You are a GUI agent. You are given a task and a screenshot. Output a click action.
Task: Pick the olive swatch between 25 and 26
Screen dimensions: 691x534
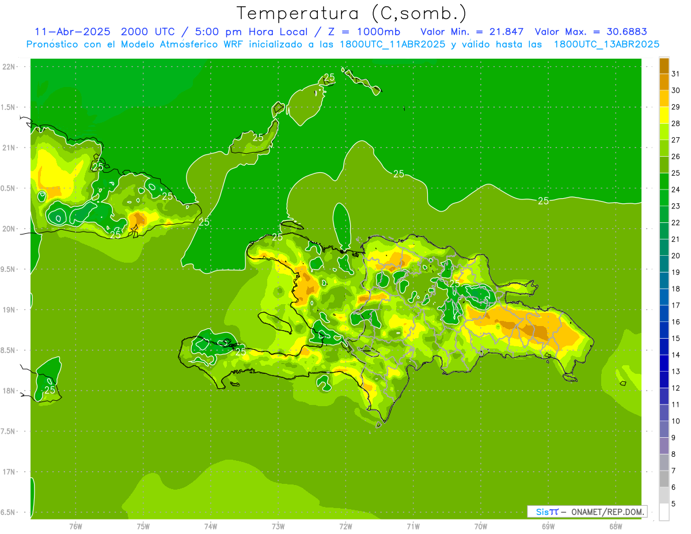(x=664, y=165)
